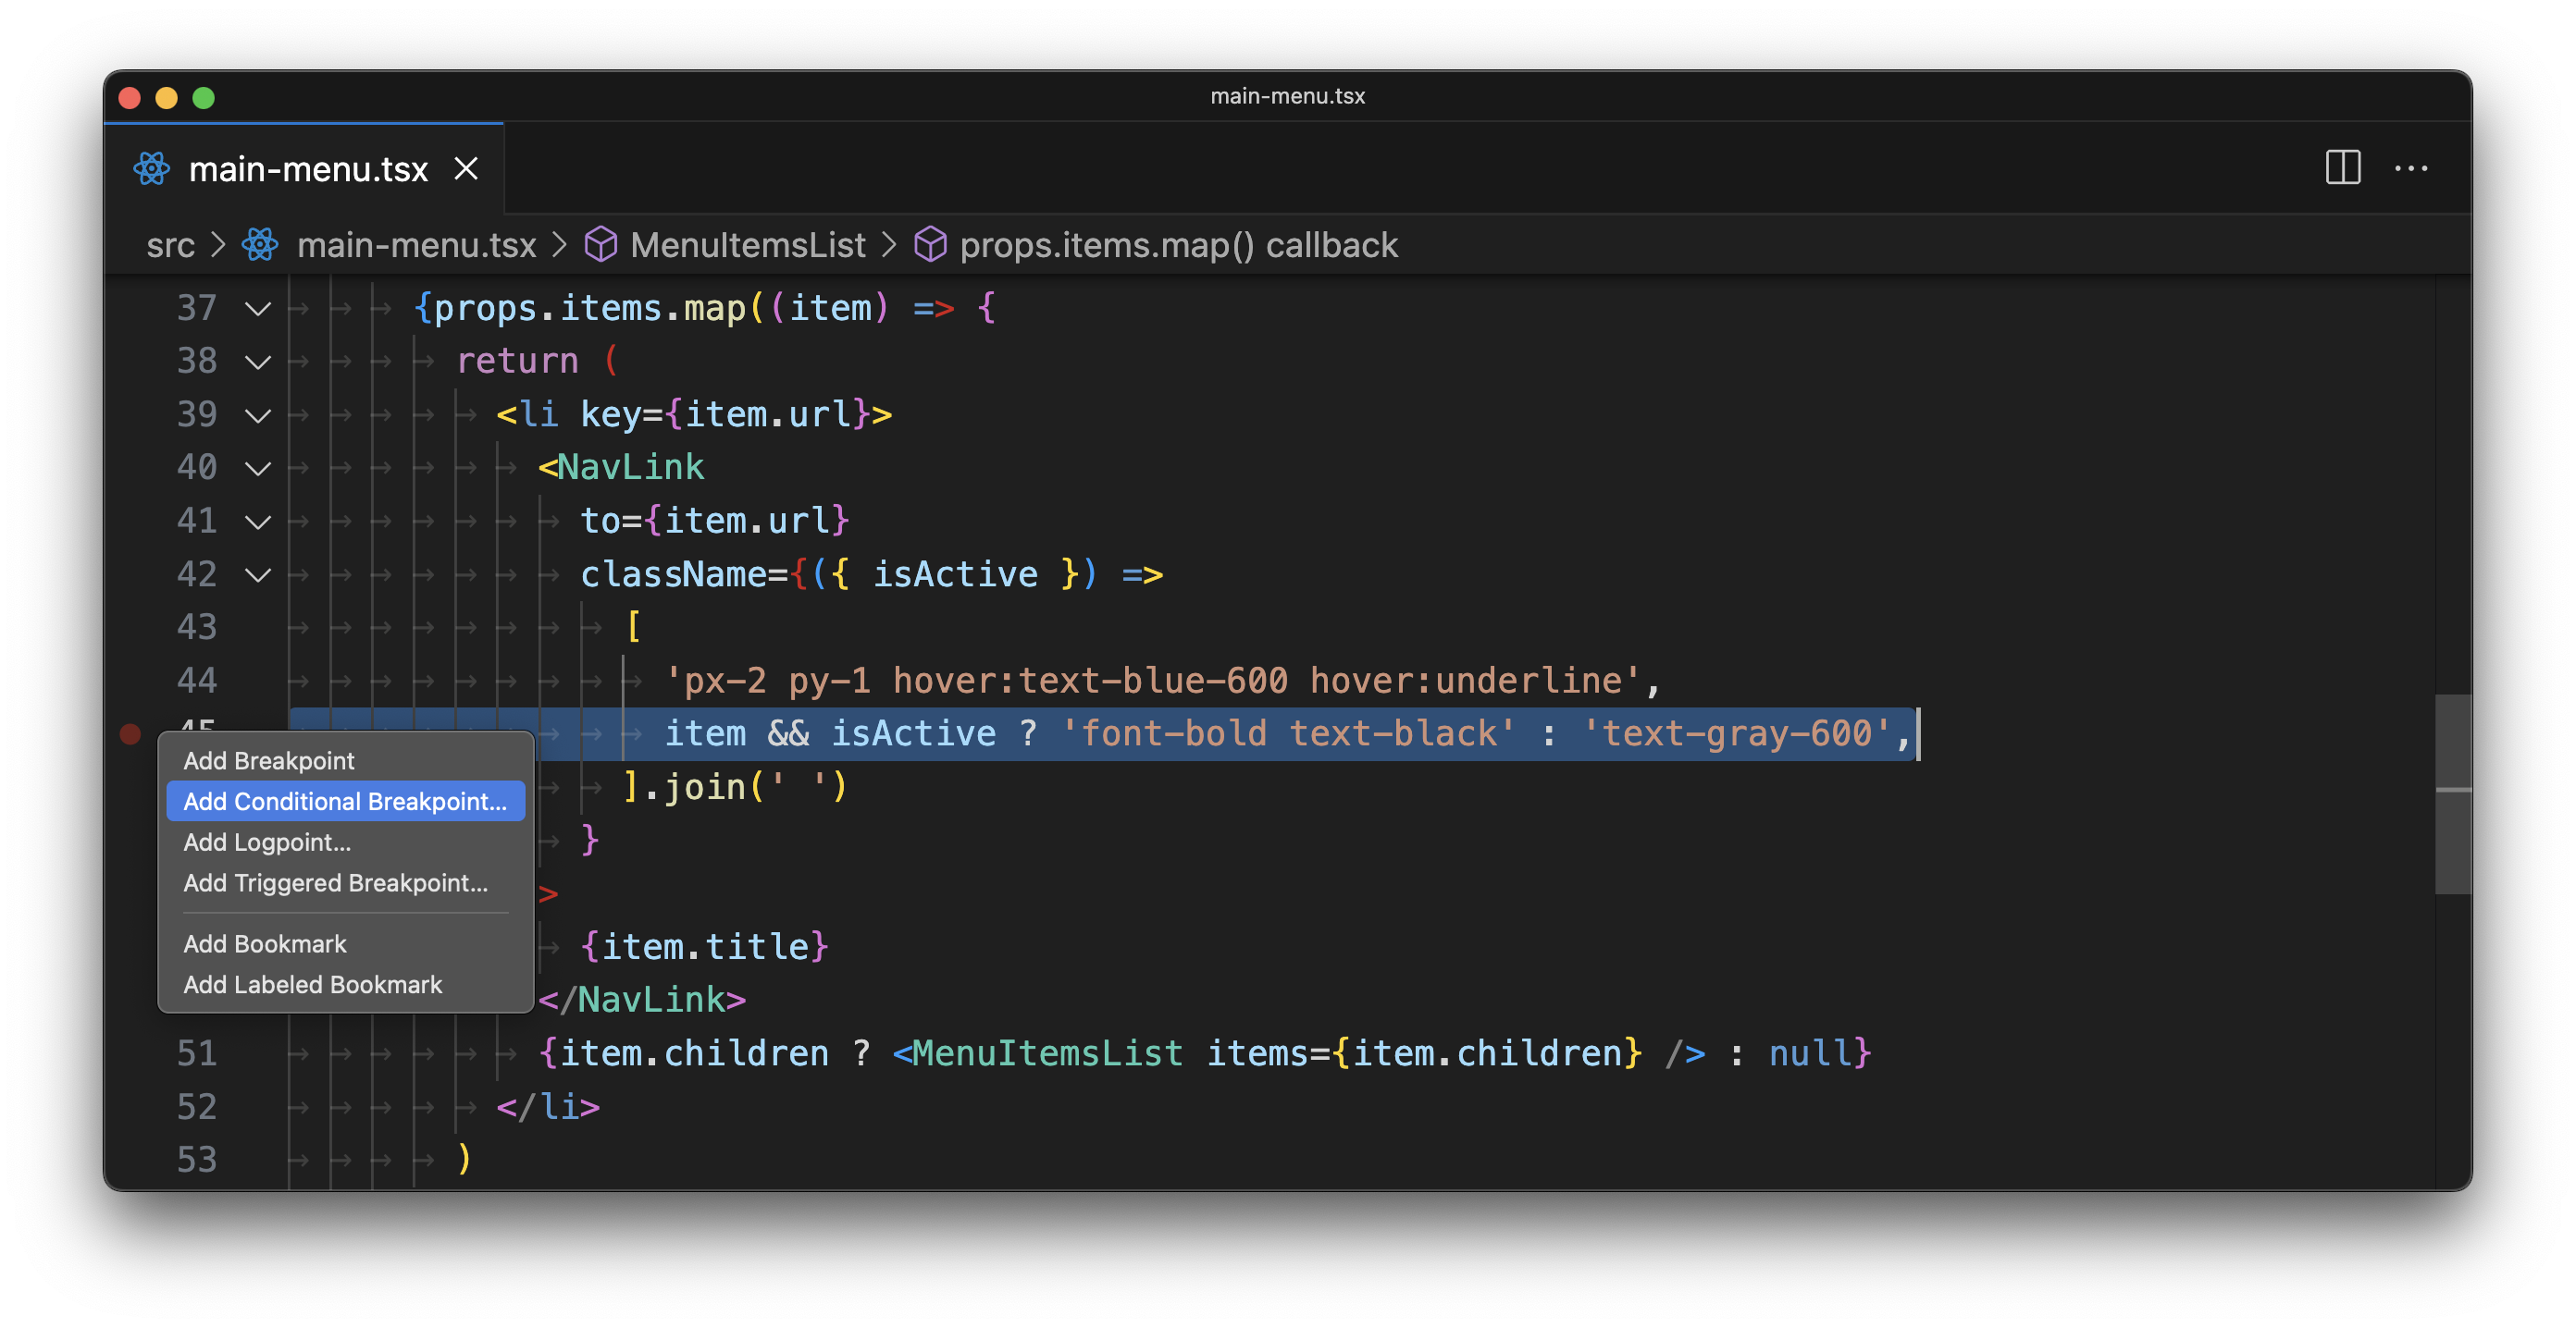The width and height of the screenshot is (2576, 1328).
Task: Click line number 37 in gutter
Action: pos(197,308)
